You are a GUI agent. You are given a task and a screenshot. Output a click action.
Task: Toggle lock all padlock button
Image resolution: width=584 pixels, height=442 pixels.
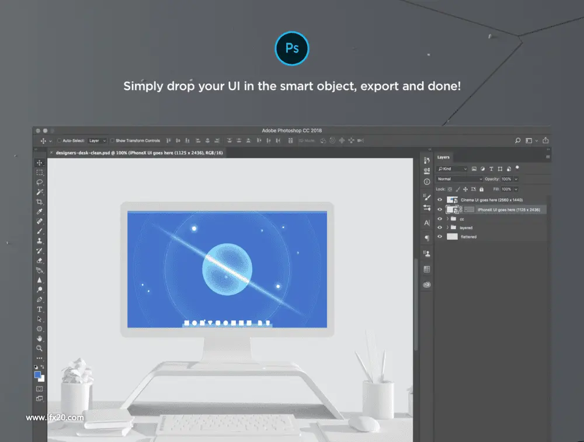481,189
